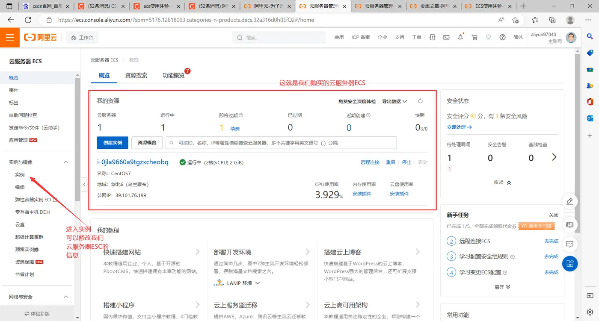The width and height of the screenshot is (599, 321).
Task: Click the 重启 link
Action: tap(391, 162)
